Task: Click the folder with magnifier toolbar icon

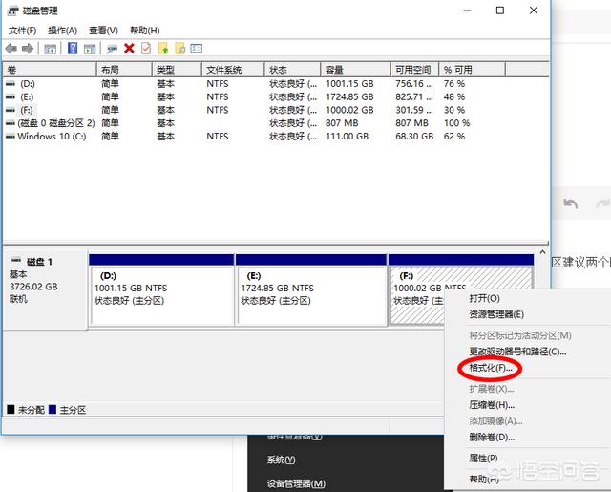Action: pos(179,48)
